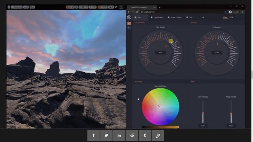Click the Stage Height value box
Image resolution: width=253 pixels, height=142 pixels.
pyautogui.click(x=231, y=126)
